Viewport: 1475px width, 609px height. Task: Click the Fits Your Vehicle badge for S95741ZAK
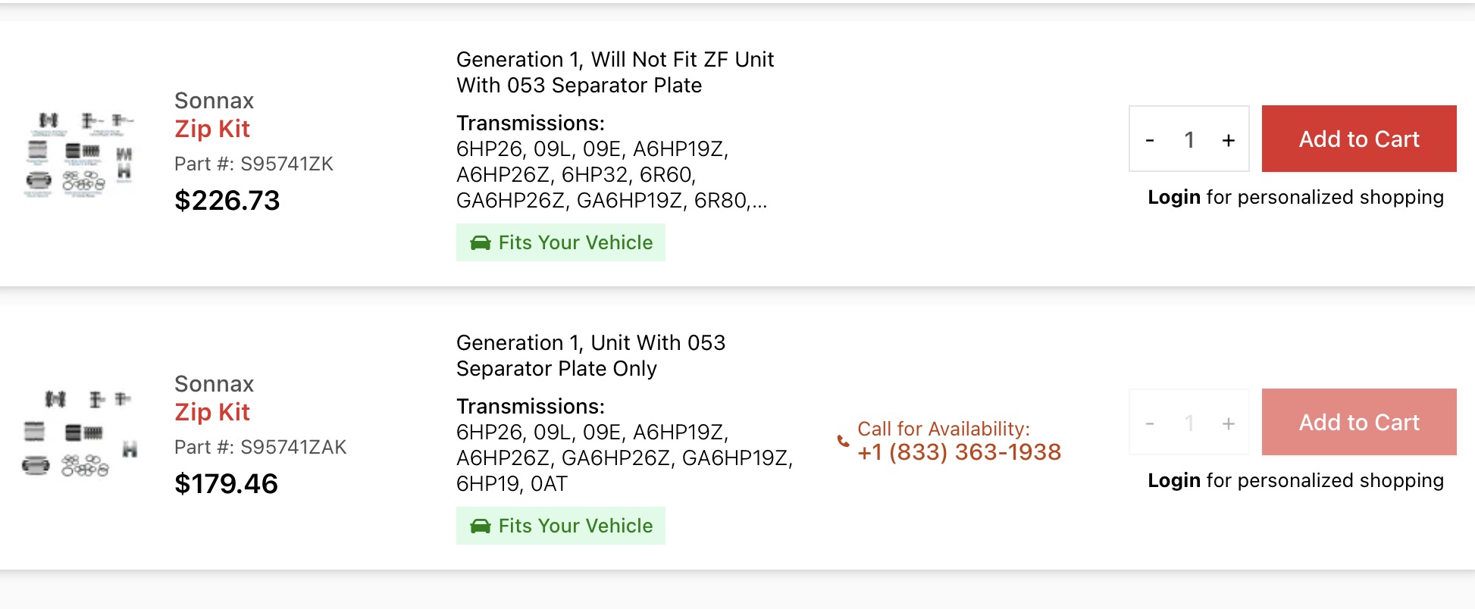click(561, 526)
